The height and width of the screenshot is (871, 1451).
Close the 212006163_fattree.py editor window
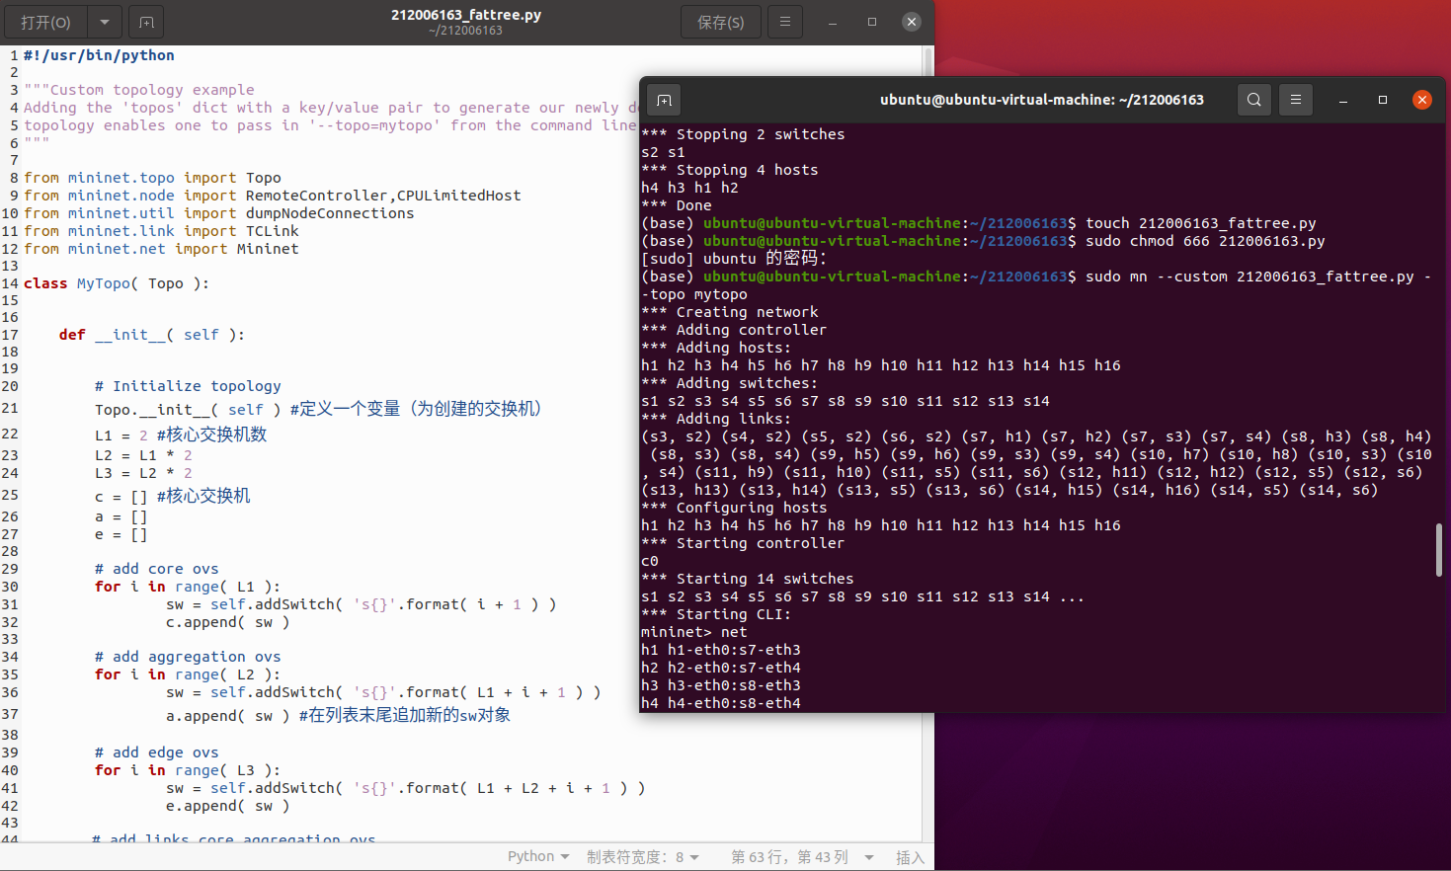[x=912, y=22]
